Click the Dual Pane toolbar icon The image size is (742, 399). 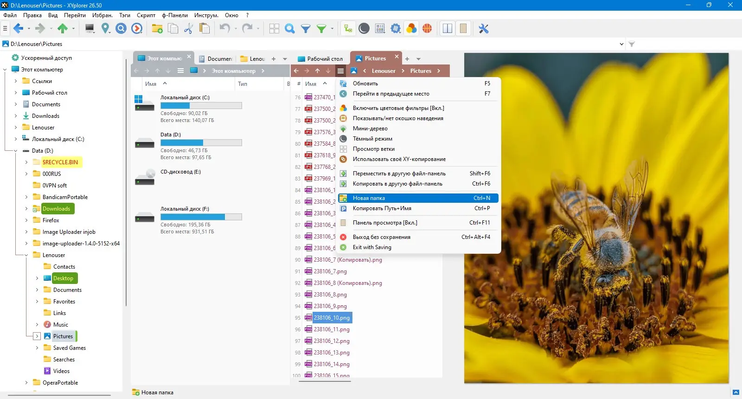point(448,29)
